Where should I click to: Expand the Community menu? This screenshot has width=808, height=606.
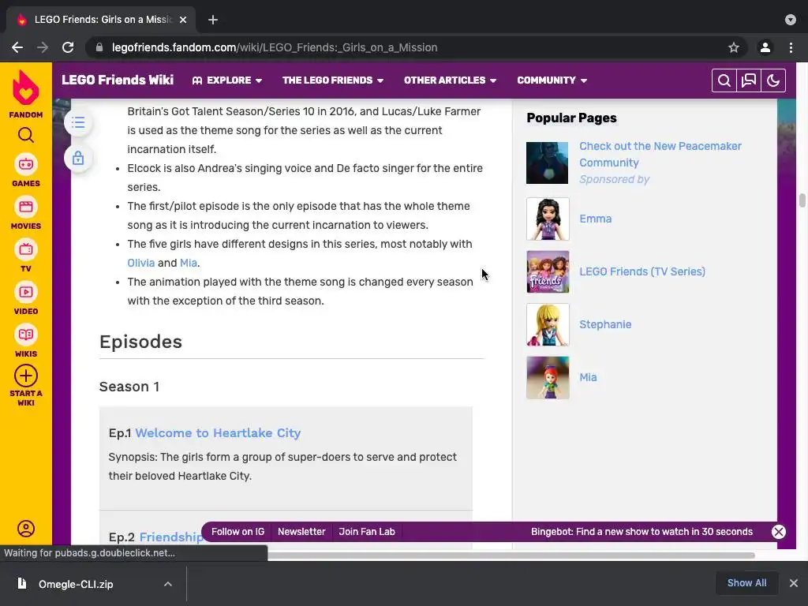[552, 80]
